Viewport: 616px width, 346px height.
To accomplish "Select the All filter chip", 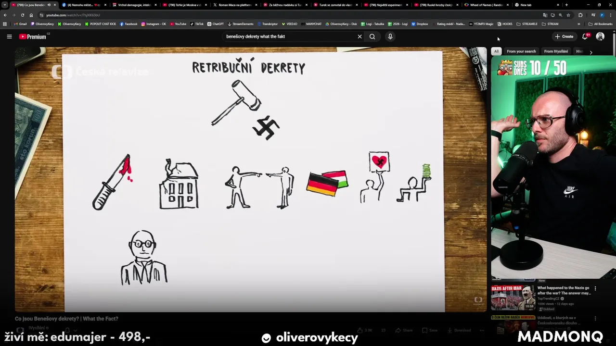I will point(496,51).
